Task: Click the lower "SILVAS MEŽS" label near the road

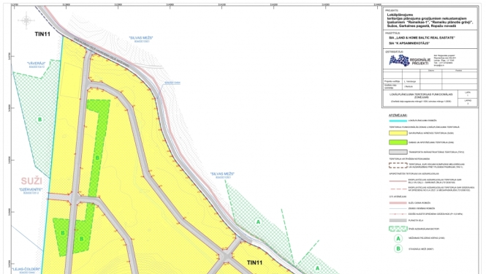Action: [x=222, y=174]
